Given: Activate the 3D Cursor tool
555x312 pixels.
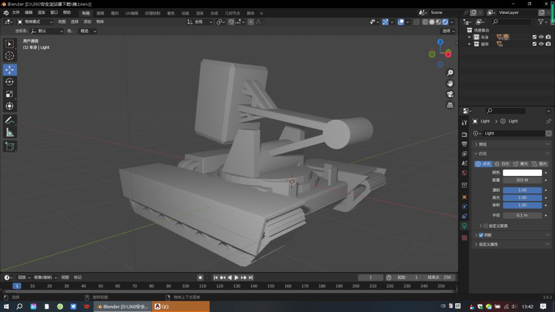Looking at the screenshot, I should [10, 56].
